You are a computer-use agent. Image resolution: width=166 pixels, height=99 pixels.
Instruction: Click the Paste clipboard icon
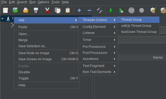pos(68,10)
